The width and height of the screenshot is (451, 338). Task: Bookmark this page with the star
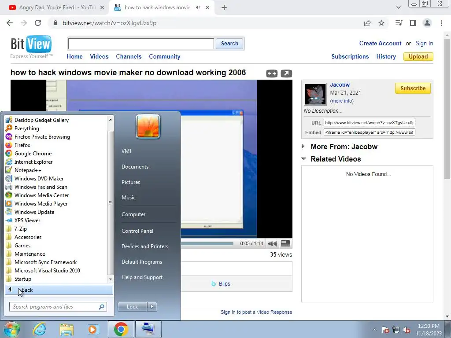(x=381, y=23)
